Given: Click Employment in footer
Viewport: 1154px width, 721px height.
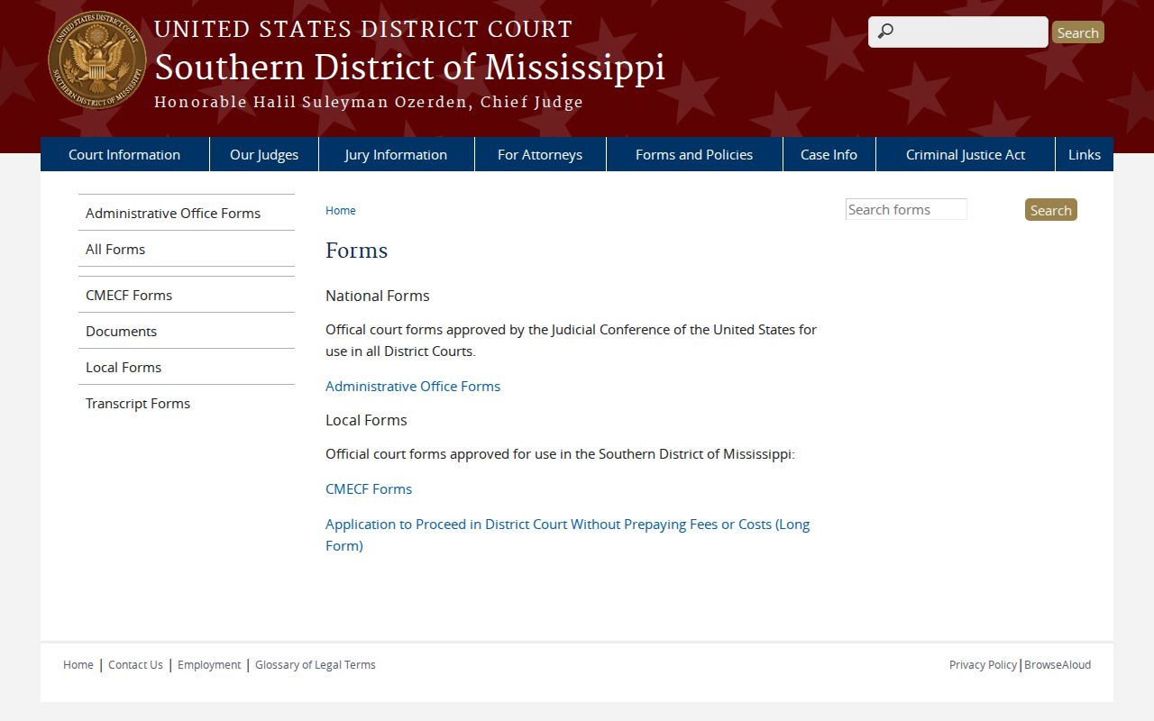Looking at the screenshot, I should coord(209,664).
